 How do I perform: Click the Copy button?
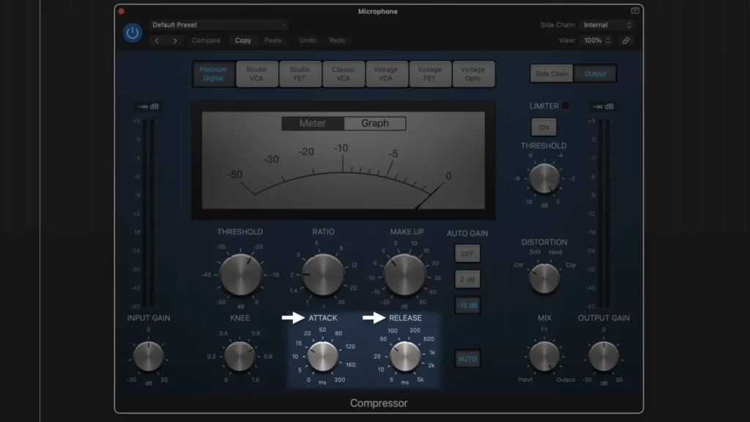point(243,41)
